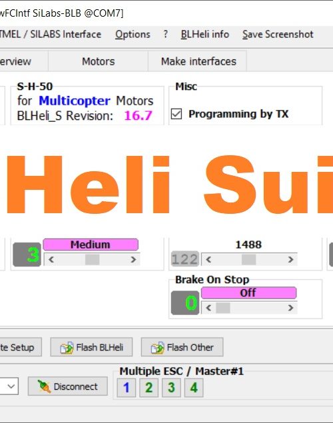
Task: Open the BLHeli info menu
Action: [205, 34]
